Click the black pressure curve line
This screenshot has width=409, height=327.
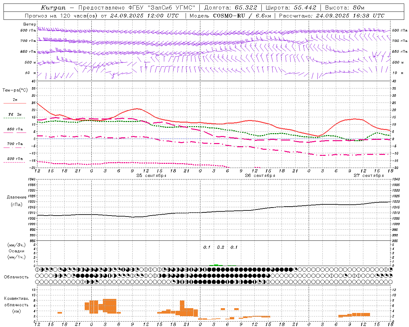click(214, 212)
